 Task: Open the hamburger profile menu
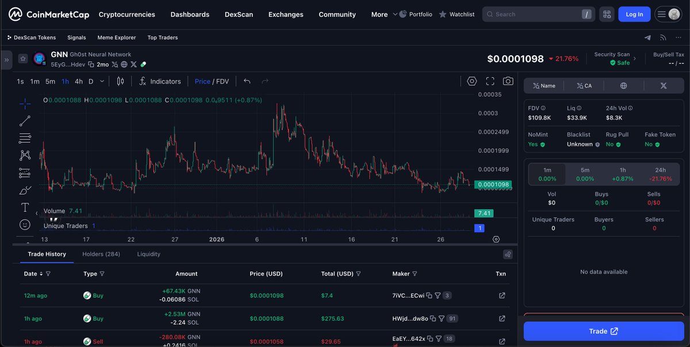[668, 14]
